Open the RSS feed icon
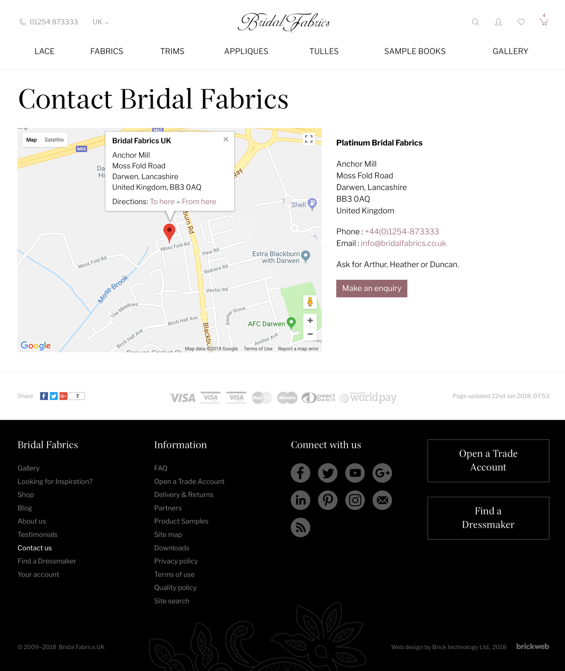Viewport: 565px width, 671px height. click(301, 527)
